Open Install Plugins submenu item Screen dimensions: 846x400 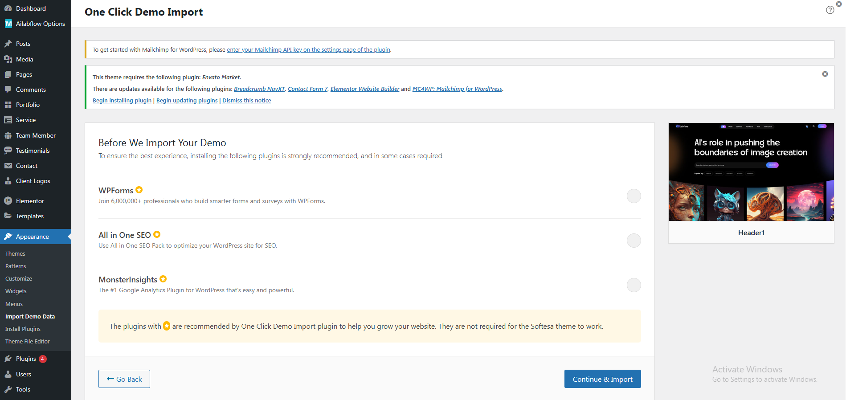[23, 329]
